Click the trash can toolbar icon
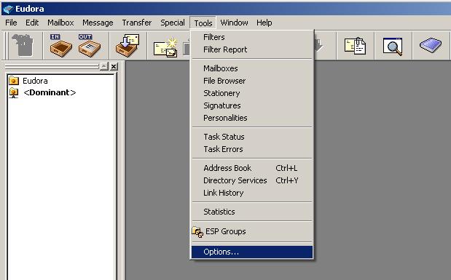 pyautogui.click(x=23, y=45)
